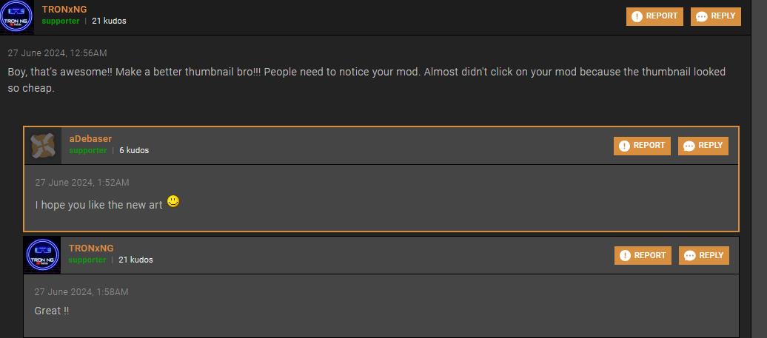
Task: Report aDebaser's new art reply
Action: tap(642, 146)
